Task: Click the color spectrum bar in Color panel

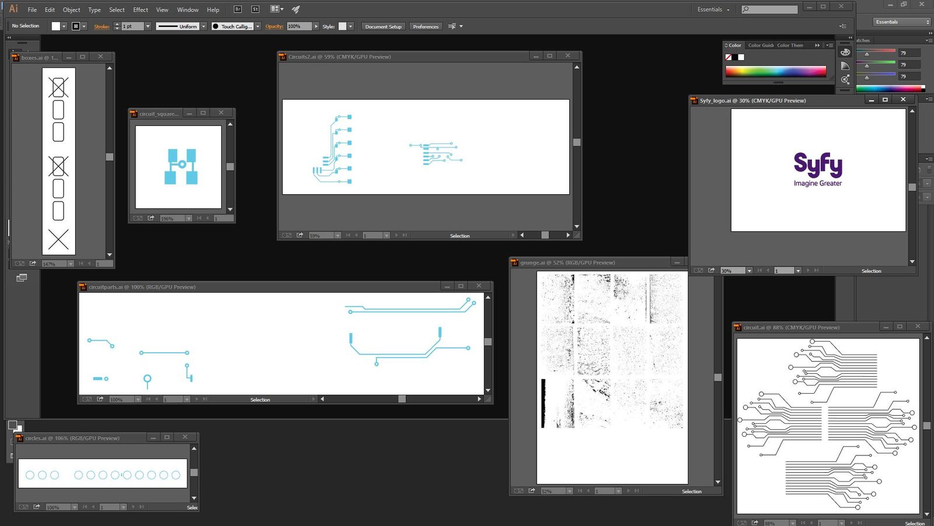Action: coord(775,71)
